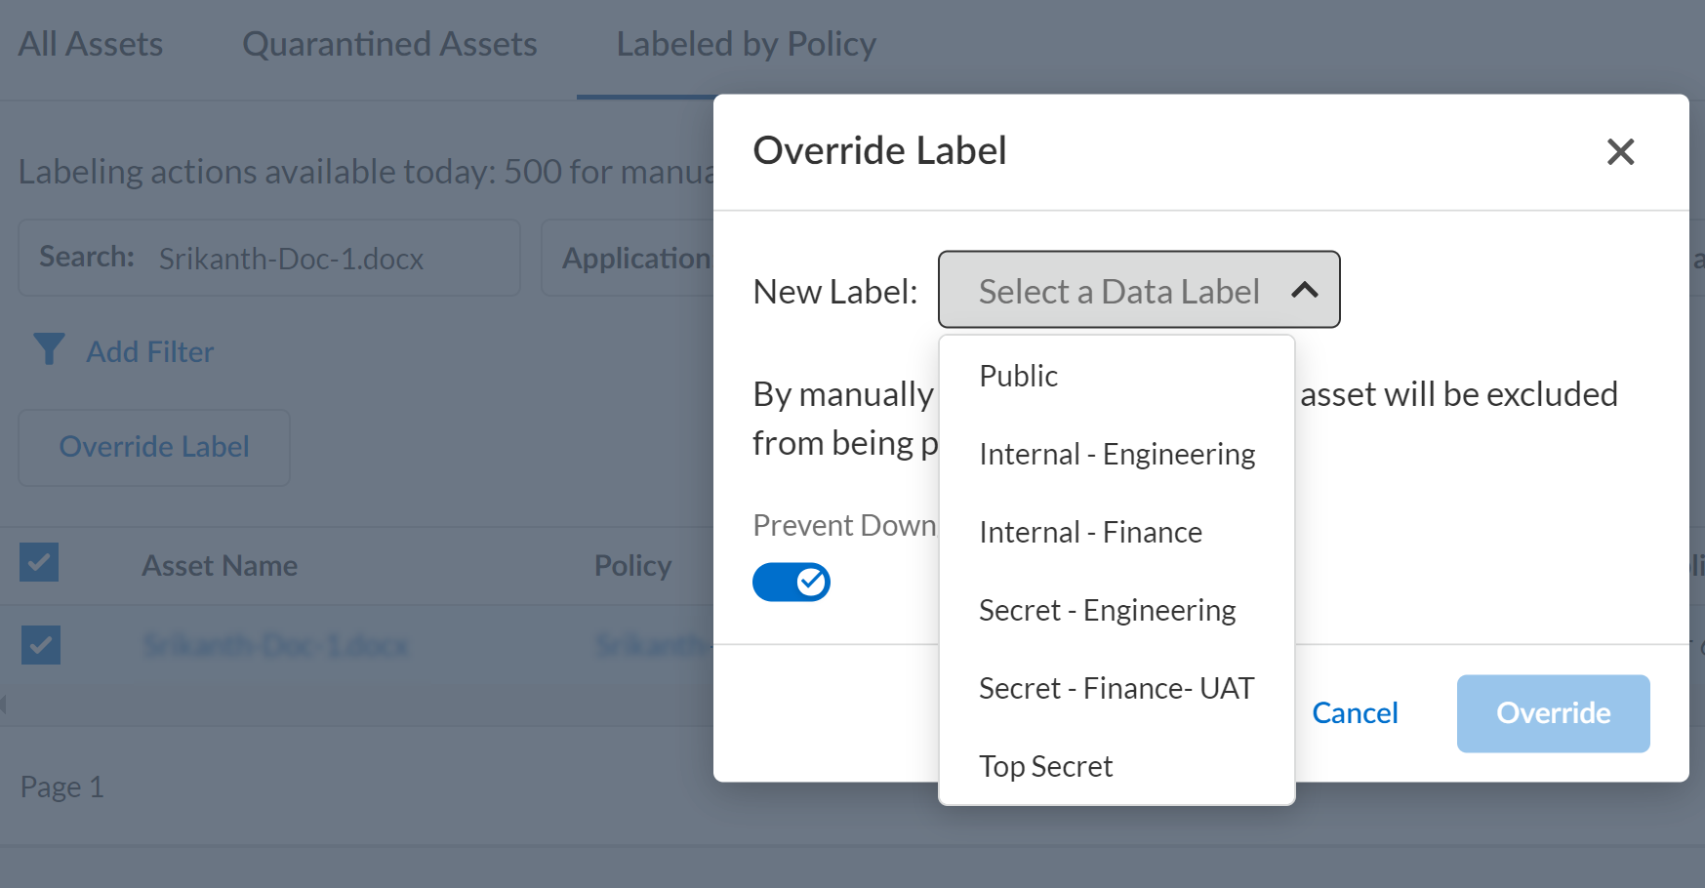The width and height of the screenshot is (1705, 888).
Task: Disable the Prevent Download toggle switch
Action: 791,582
